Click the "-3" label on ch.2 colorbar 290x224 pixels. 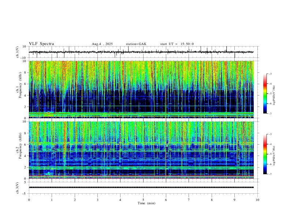tap(270, 134)
